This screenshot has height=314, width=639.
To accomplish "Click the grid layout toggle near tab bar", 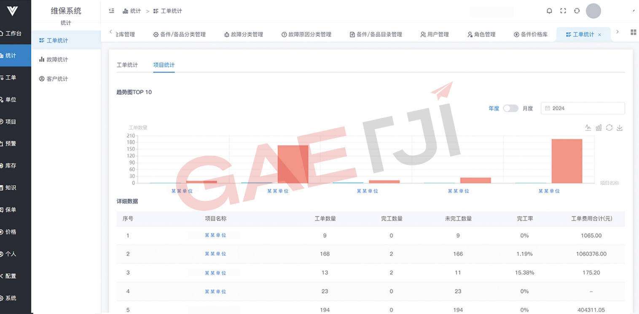I will coord(633,32).
